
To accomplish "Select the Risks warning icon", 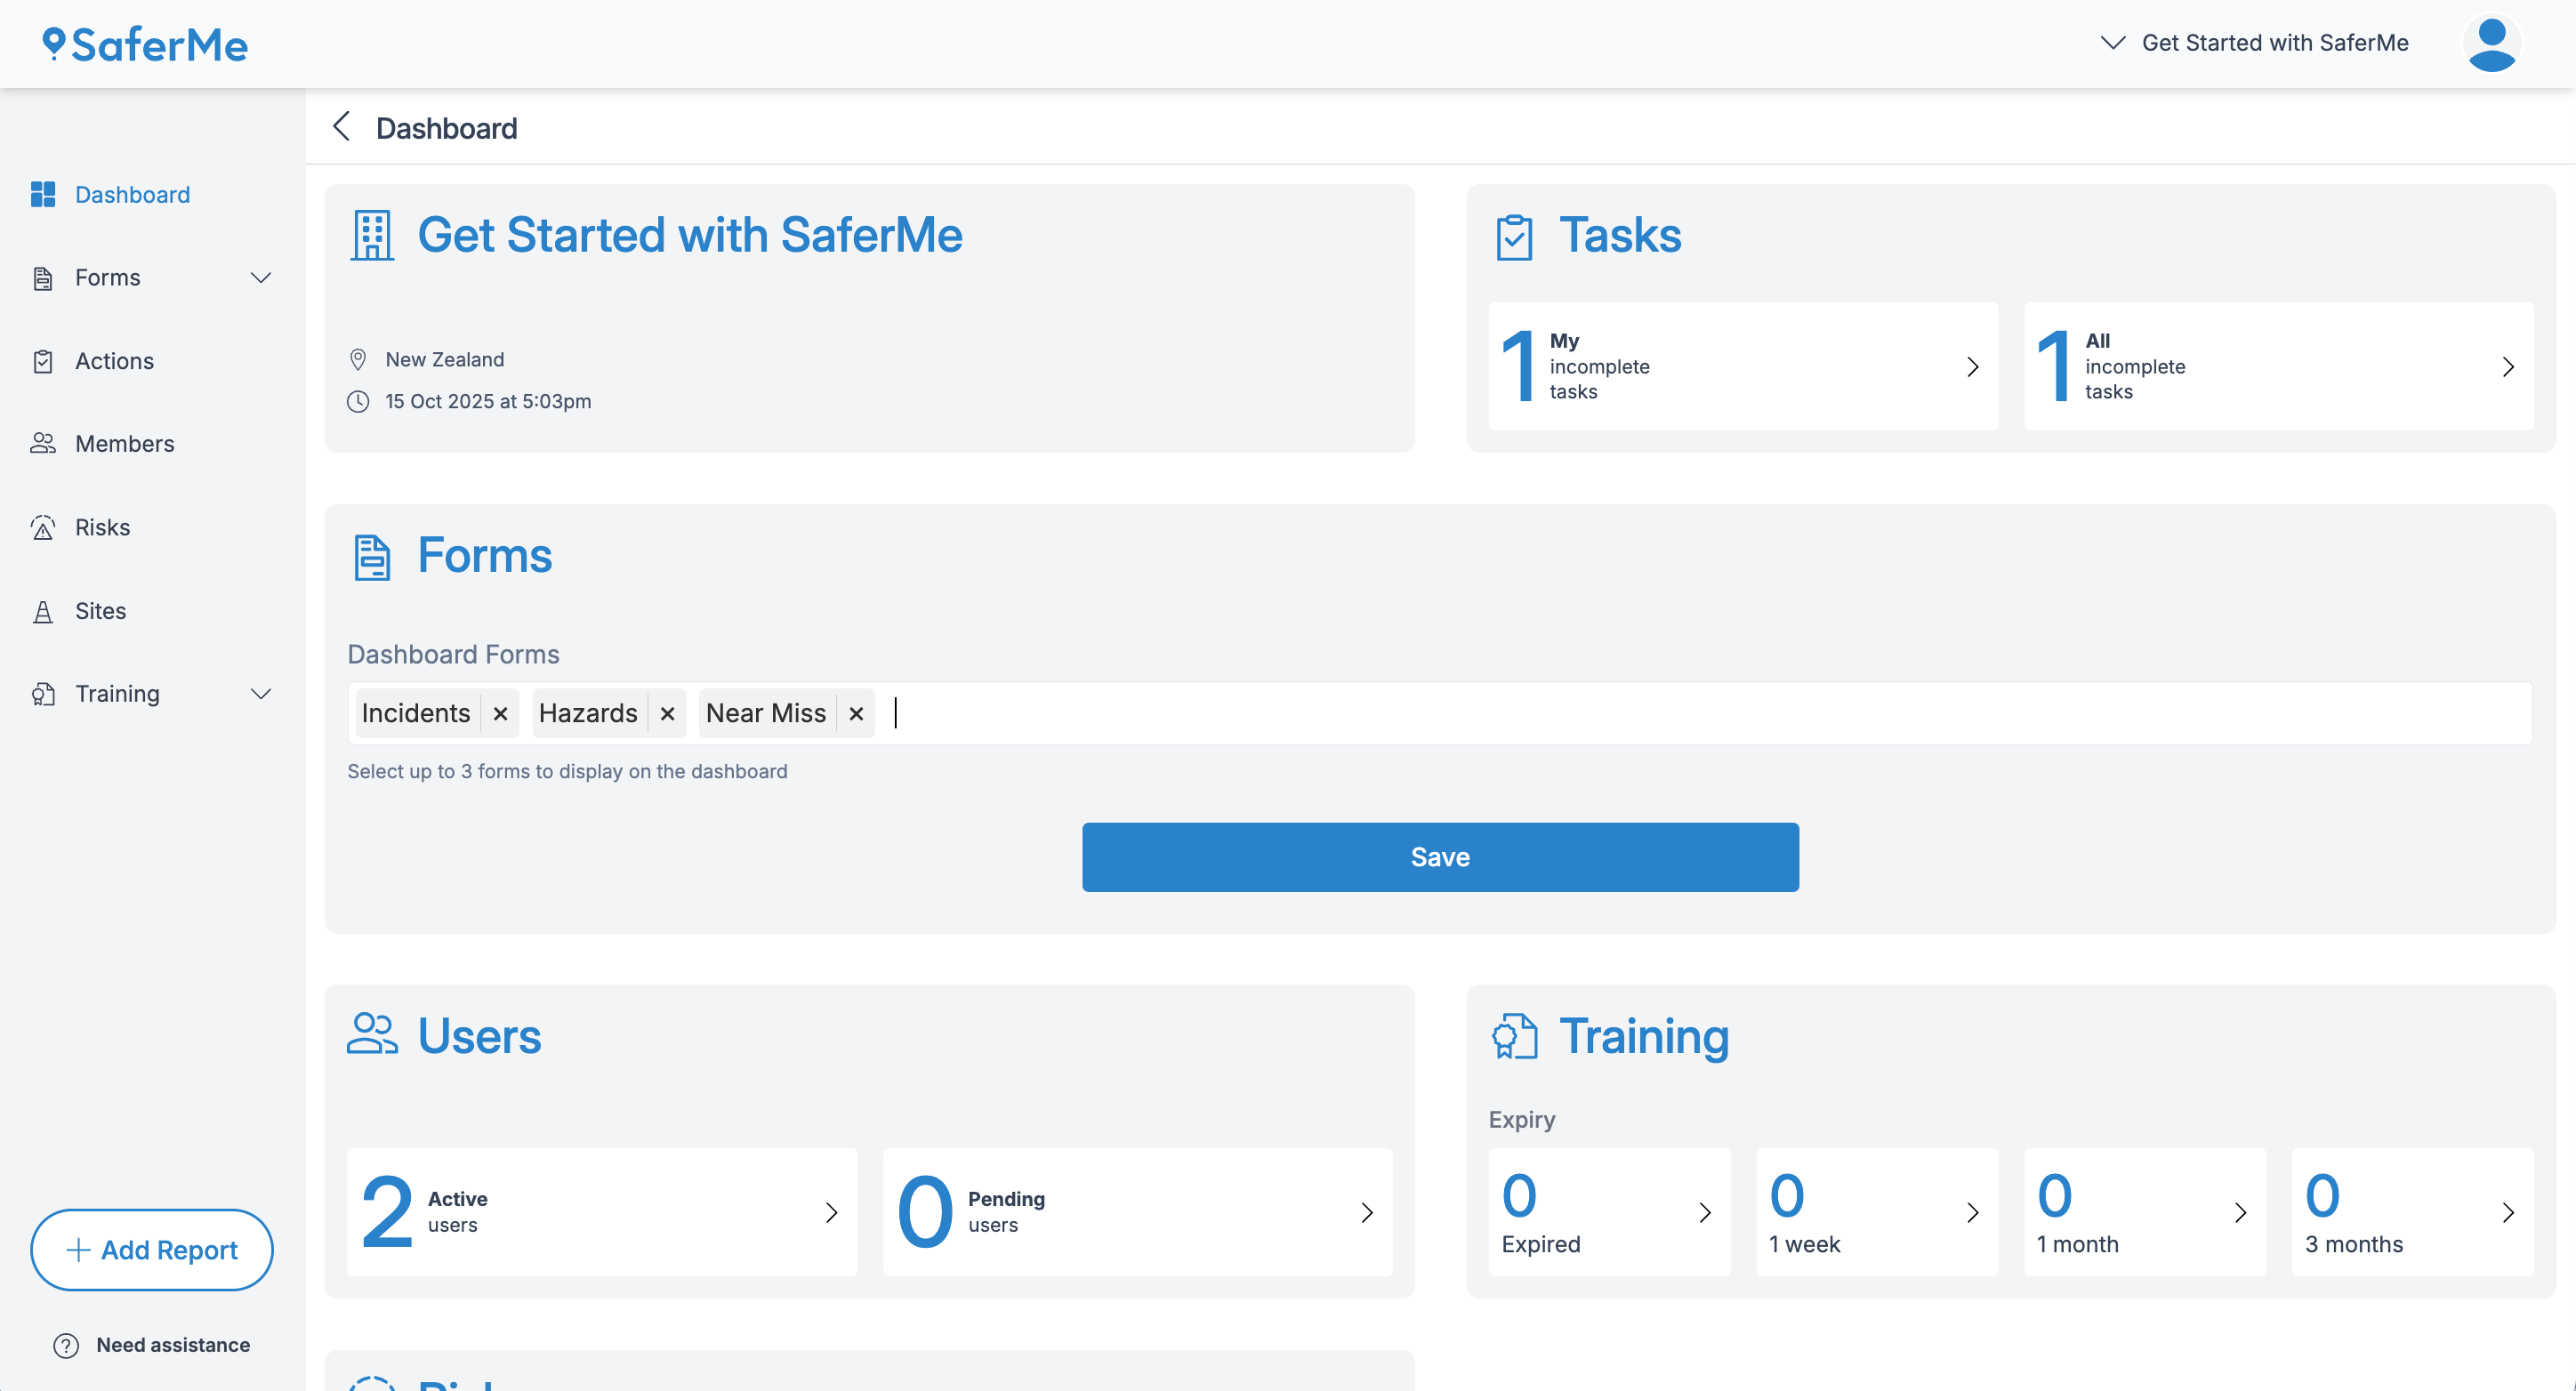I will (x=43, y=527).
